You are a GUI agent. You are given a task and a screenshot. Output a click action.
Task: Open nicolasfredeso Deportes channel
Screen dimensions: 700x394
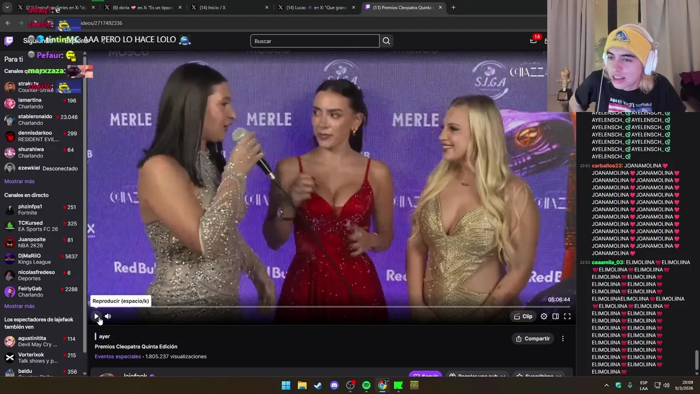(x=43, y=276)
